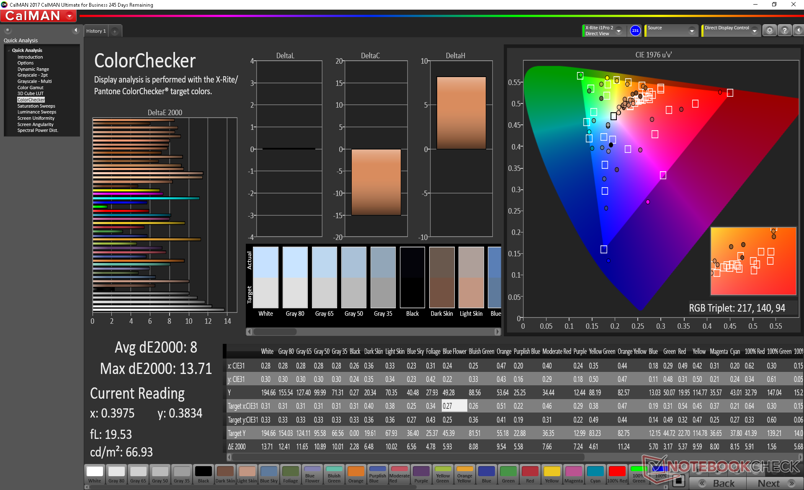The image size is (804, 490).
Task: Select the Purple swatch in the bottom strip
Action: (421, 475)
